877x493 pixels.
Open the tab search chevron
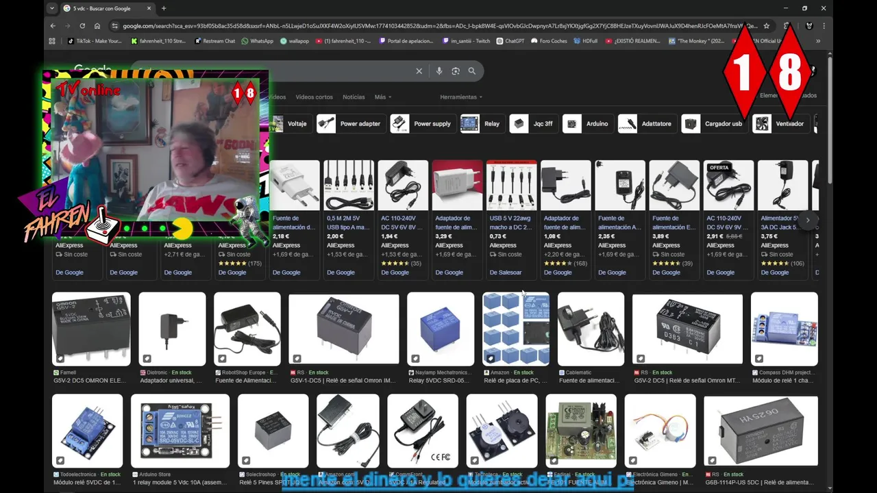click(52, 8)
